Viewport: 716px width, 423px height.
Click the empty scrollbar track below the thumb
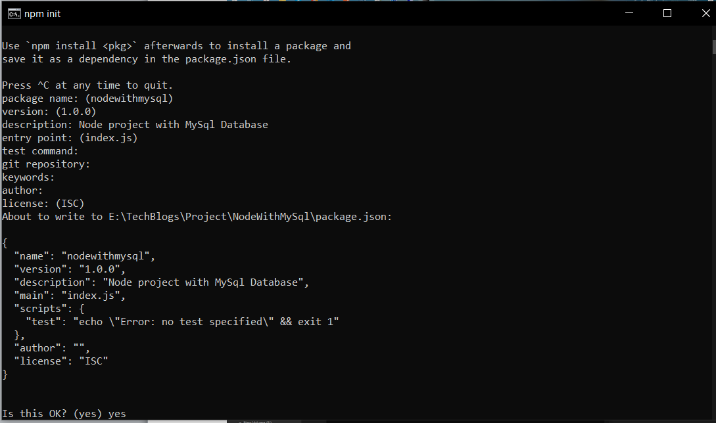(x=714, y=233)
